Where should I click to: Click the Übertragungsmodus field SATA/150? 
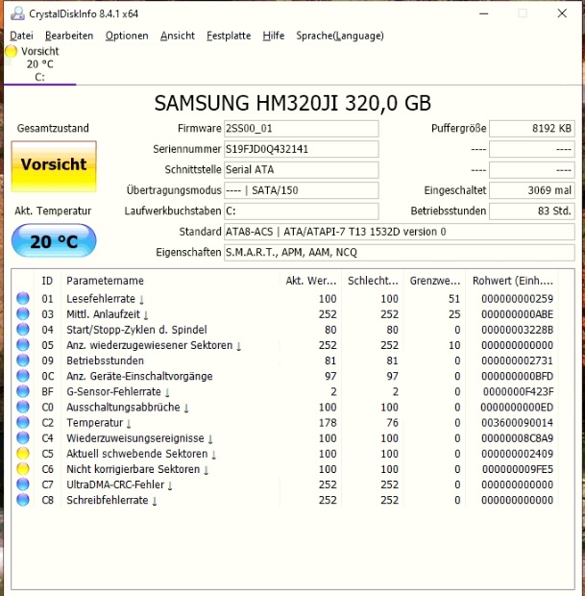pos(302,190)
